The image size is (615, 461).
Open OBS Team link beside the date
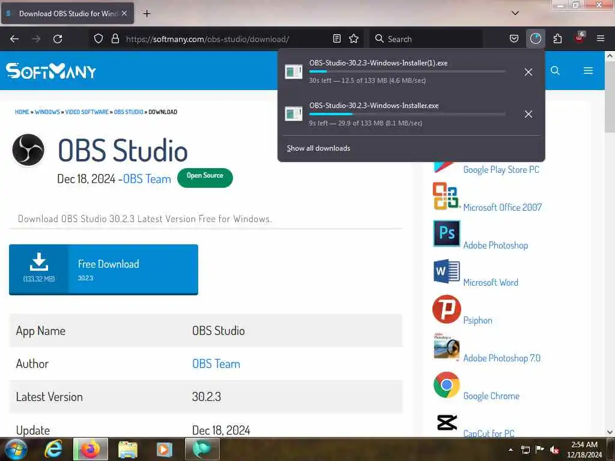point(147,179)
